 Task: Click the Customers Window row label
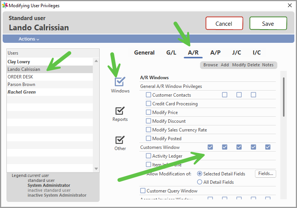pyautogui.click(x=160, y=147)
